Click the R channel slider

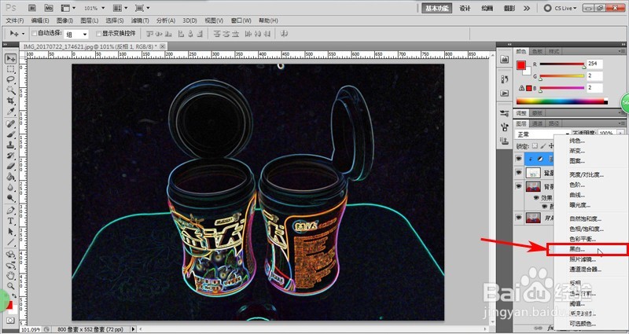(562, 64)
